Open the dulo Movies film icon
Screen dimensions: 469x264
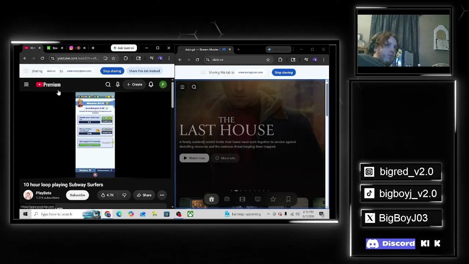(242, 199)
